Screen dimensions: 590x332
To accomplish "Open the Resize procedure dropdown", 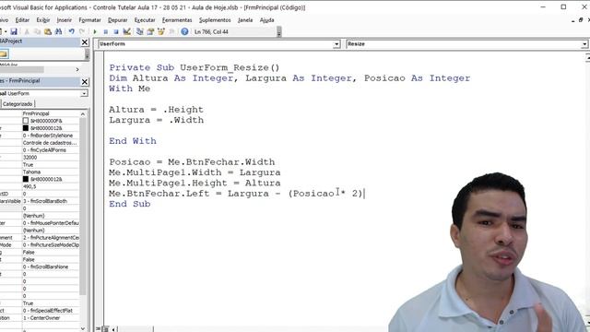I will coord(584,44).
